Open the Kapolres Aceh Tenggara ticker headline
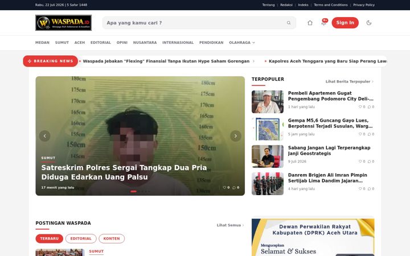 pos(328,61)
